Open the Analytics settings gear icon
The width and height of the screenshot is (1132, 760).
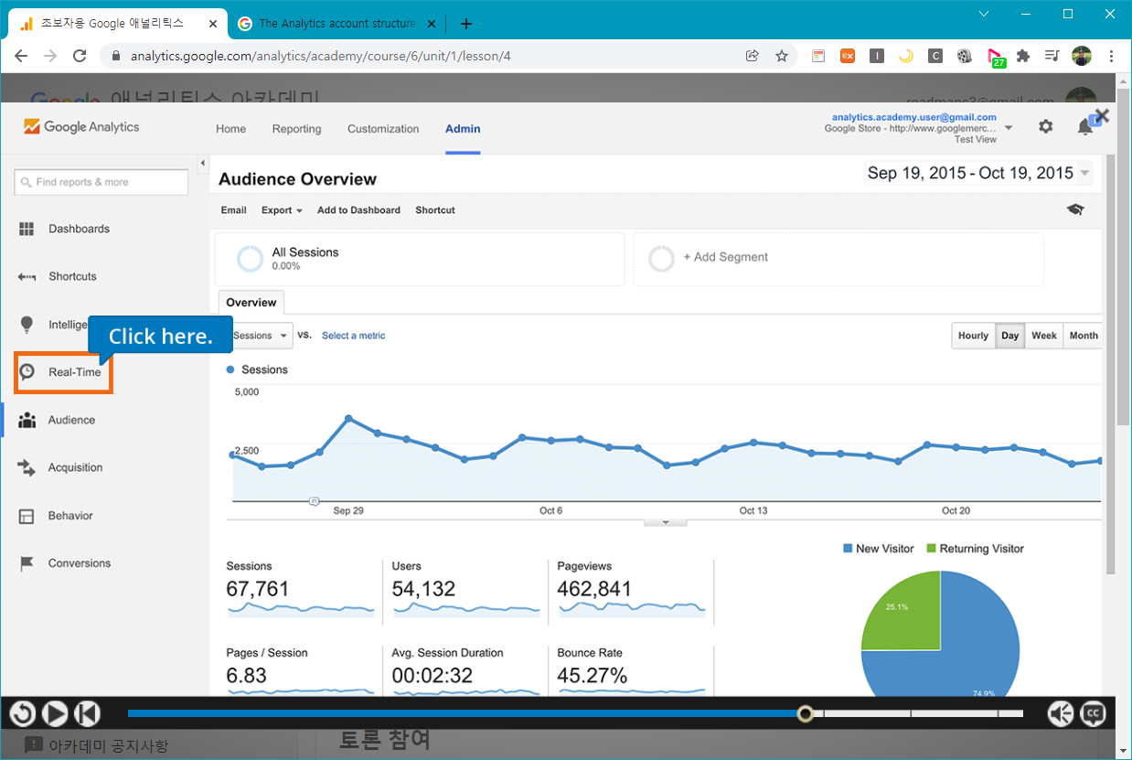pyautogui.click(x=1046, y=127)
